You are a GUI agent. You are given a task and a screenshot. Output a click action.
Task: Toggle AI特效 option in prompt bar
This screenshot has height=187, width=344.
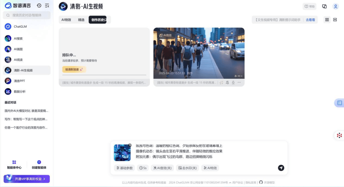point(210,168)
